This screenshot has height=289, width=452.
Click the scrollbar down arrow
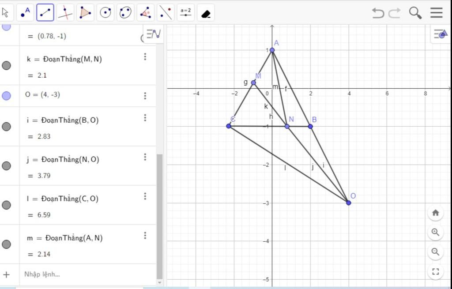[x=159, y=283]
